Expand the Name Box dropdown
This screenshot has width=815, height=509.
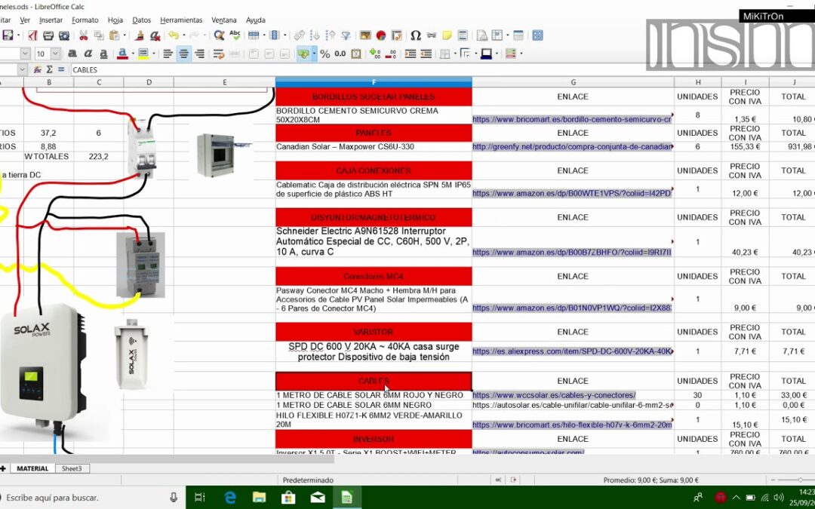coord(22,69)
